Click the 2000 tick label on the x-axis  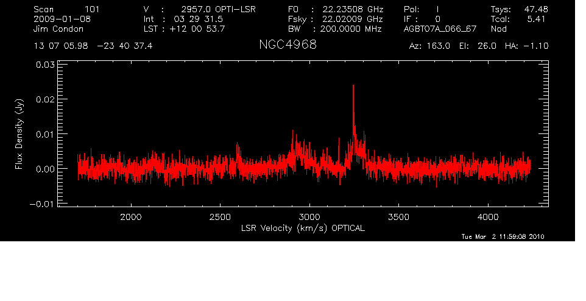pyautogui.click(x=131, y=217)
